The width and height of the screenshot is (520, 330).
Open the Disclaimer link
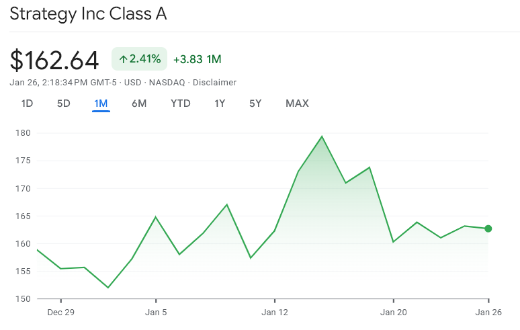(214, 82)
